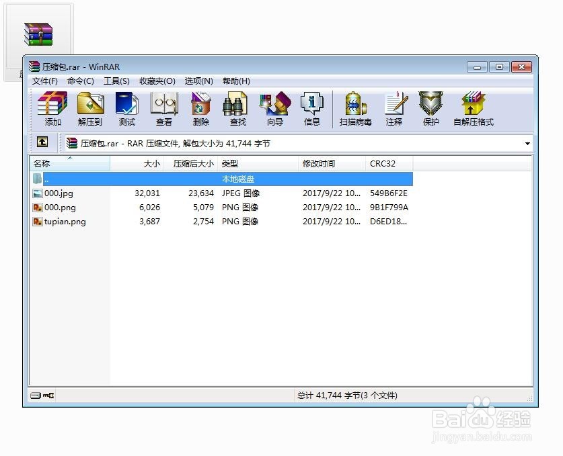Click the tupian.png file icon
Image resolution: width=563 pixels, height=456 pixels.
38,222
